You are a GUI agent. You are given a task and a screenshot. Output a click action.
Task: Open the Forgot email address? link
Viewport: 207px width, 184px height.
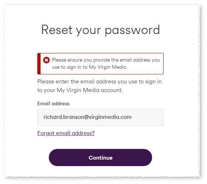[66, 133]
